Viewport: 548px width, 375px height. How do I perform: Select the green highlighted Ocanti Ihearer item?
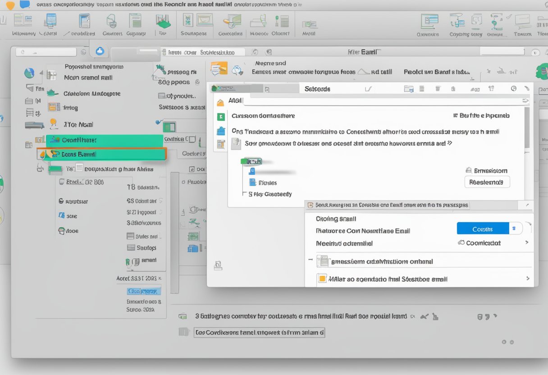105,140
